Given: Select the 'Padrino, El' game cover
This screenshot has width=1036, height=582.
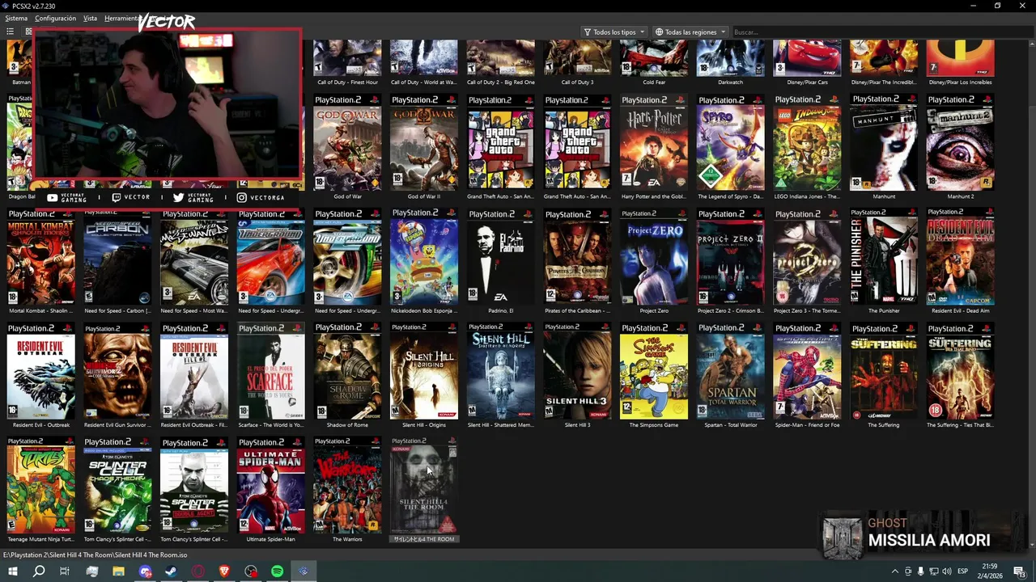Looking at the screenshot, I should [500, 257].
